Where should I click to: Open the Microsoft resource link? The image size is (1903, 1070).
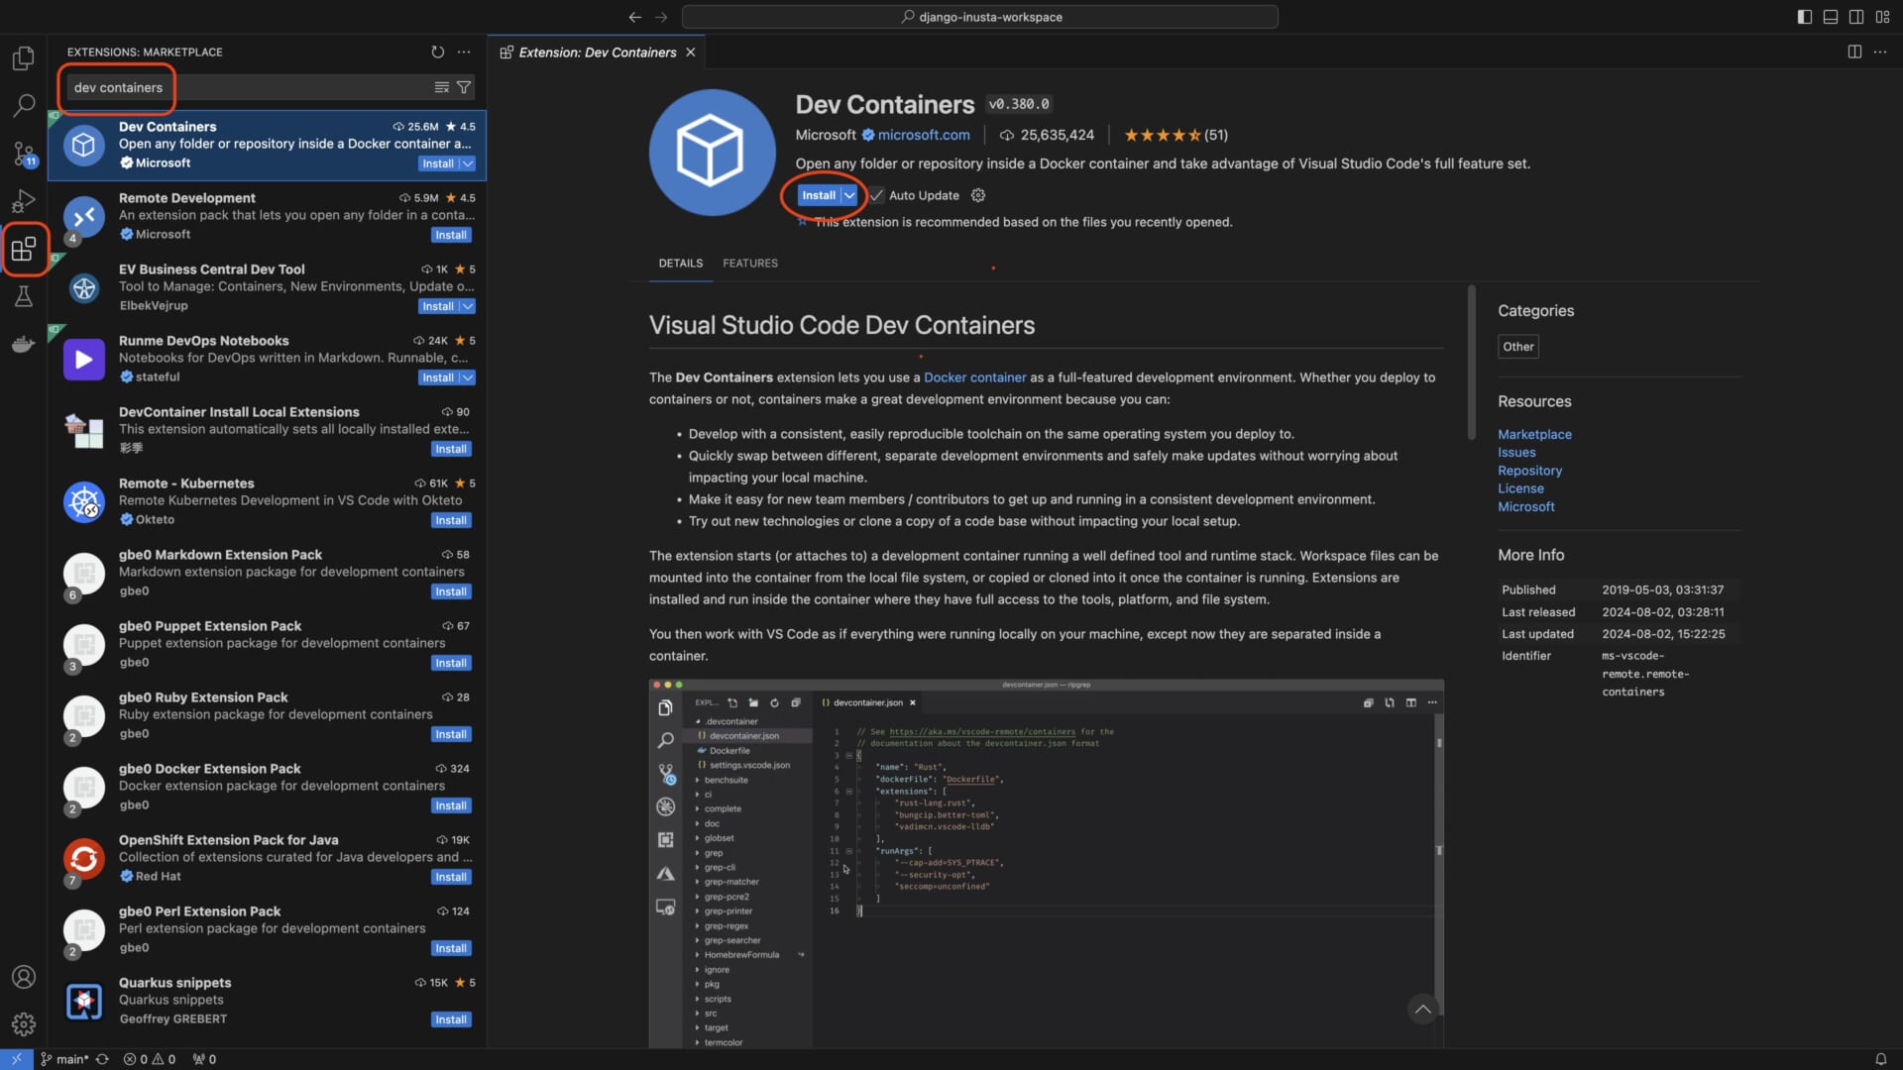1526,506
